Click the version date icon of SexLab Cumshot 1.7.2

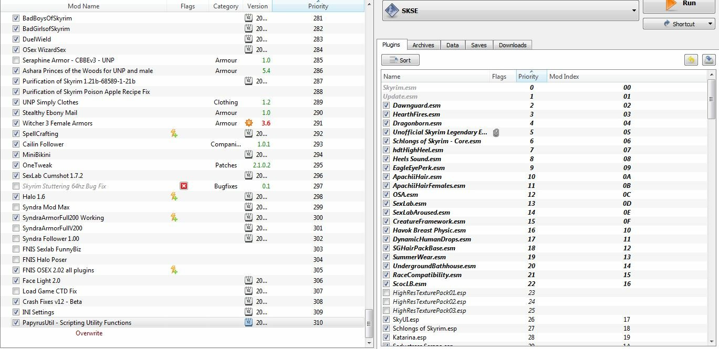[248, 175]
